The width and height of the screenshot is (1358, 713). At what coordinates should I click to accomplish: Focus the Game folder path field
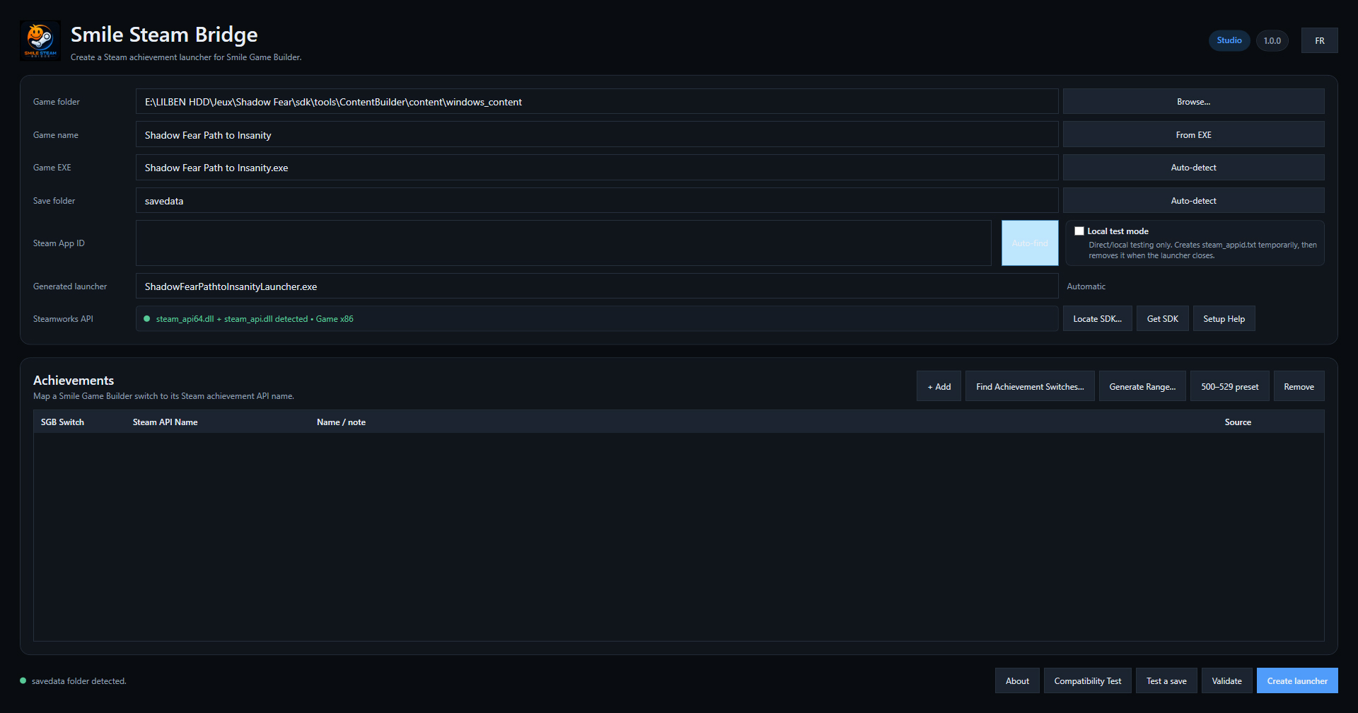[597, 102]
